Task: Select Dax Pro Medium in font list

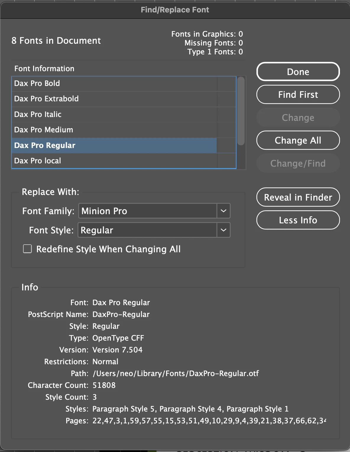Action: (124, 130)
